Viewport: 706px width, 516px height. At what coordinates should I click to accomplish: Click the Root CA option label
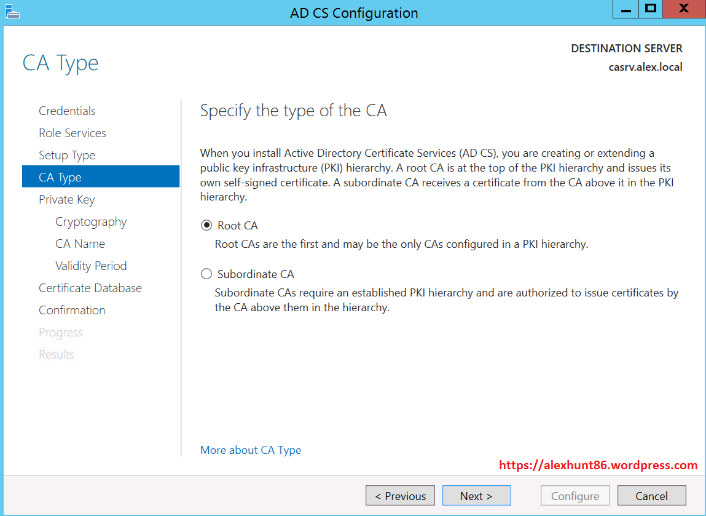[238, 226]
